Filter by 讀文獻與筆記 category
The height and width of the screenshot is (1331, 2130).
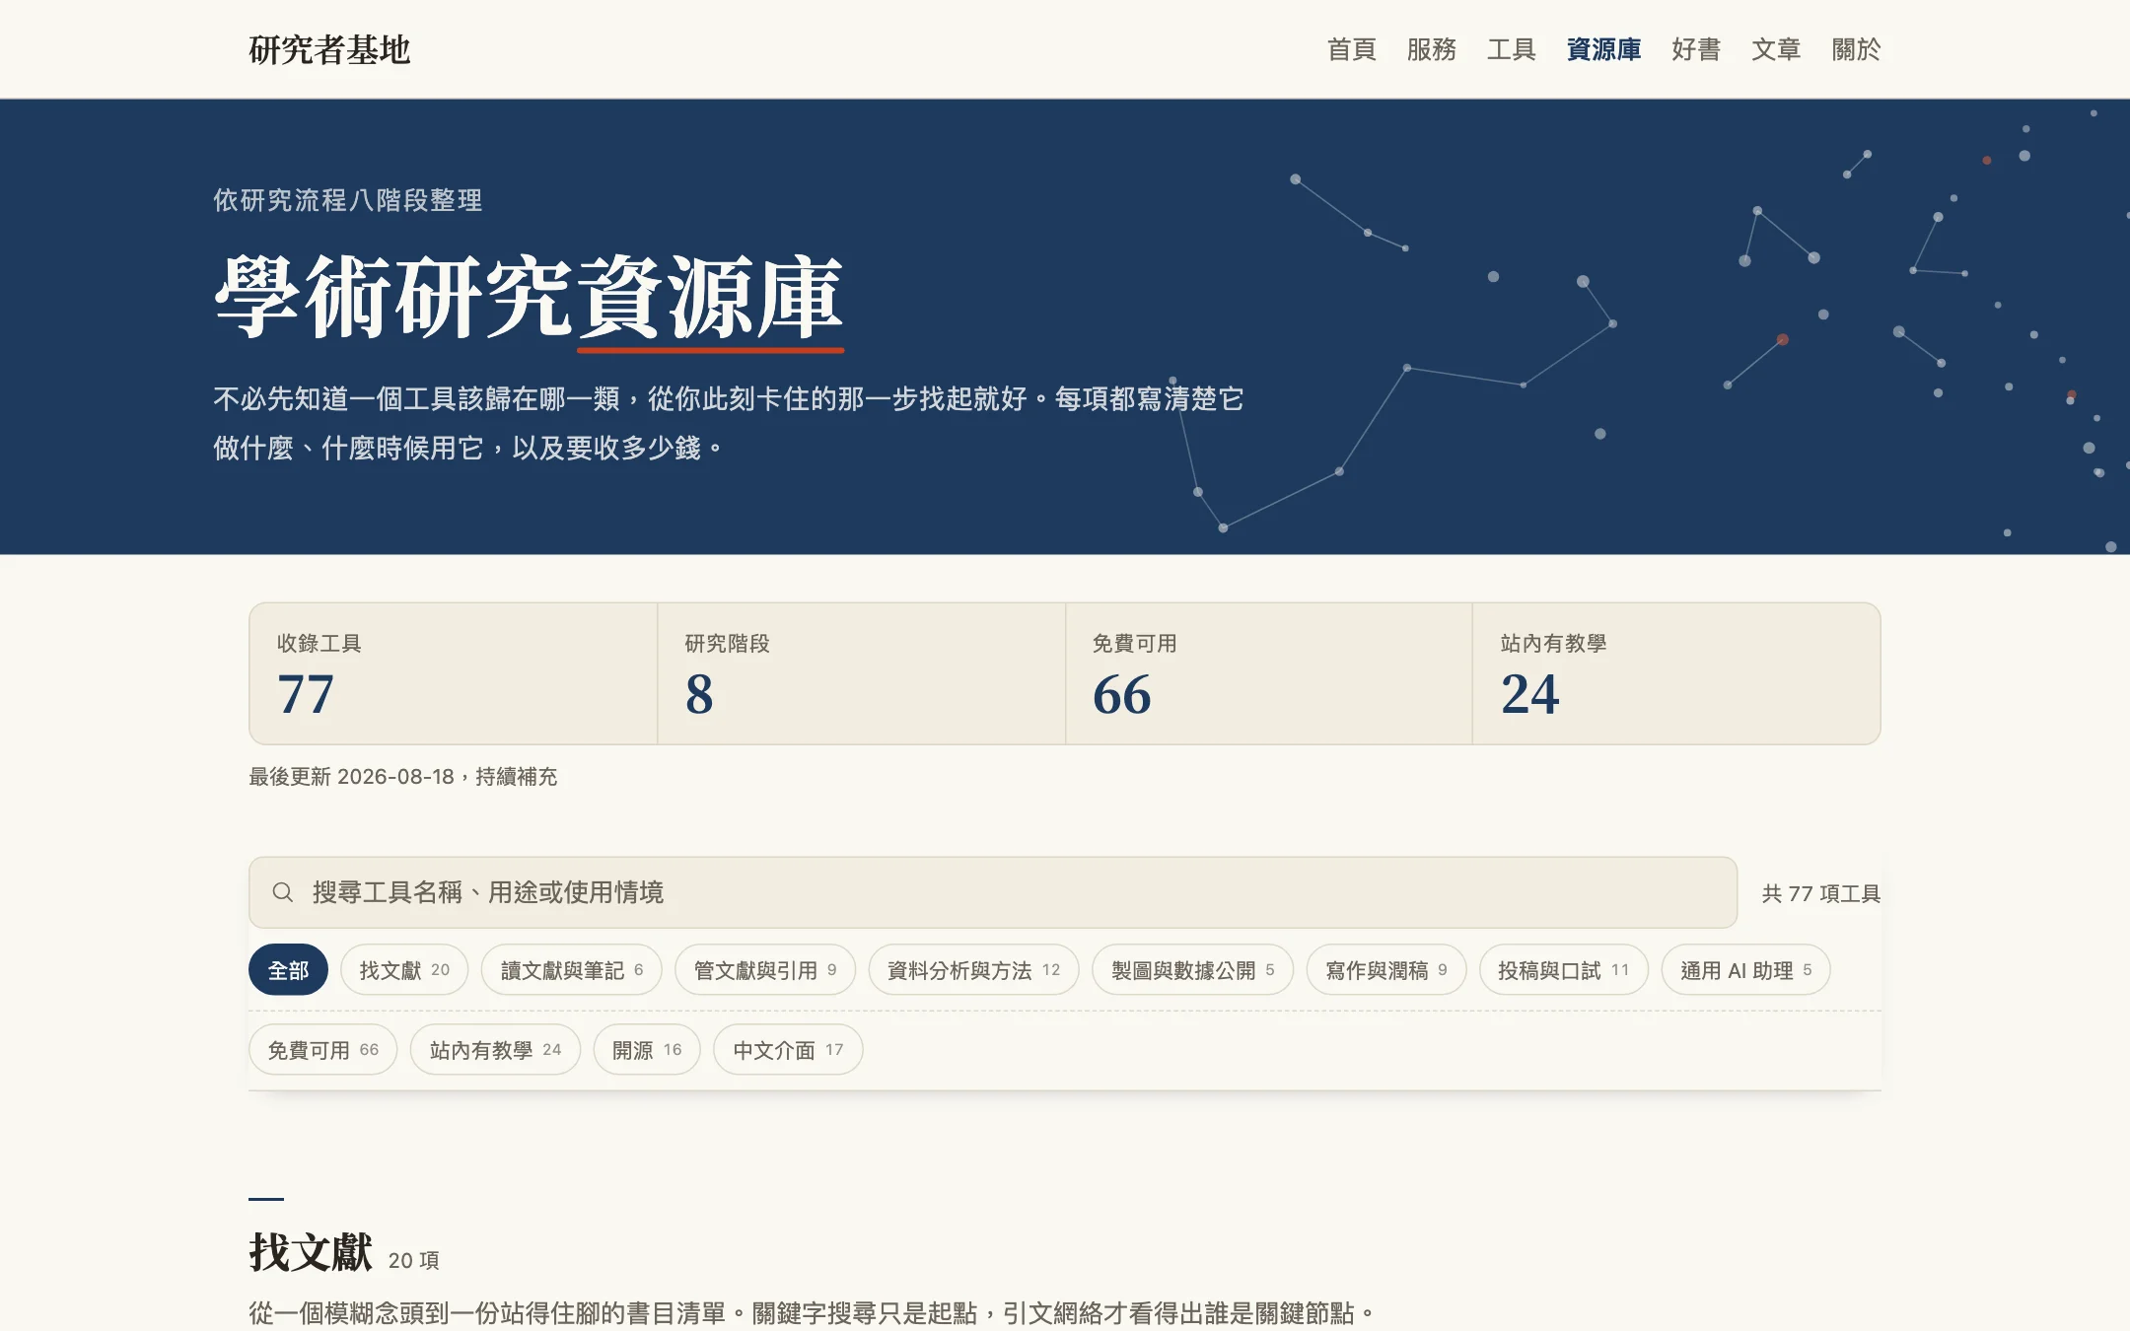(x=571, y=970)
